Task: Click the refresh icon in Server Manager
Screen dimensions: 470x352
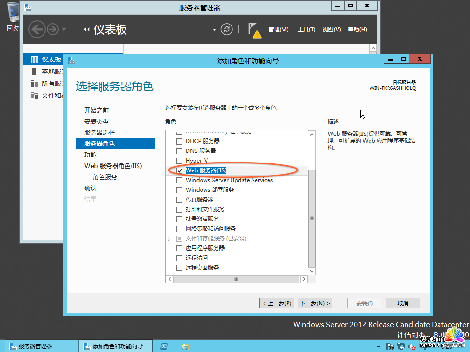Action: (x=226, y=29)
